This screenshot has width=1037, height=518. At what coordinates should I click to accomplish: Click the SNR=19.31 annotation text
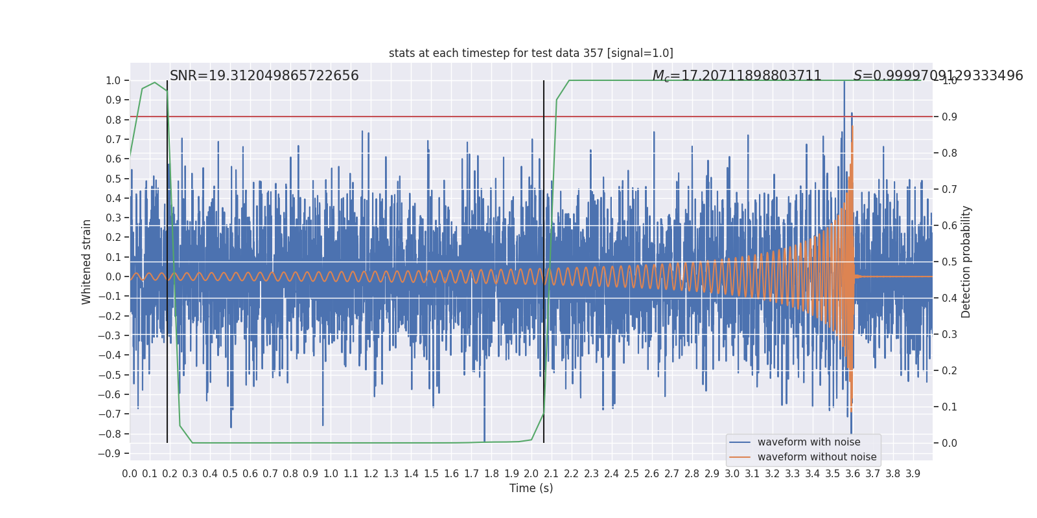pos(264,76)
